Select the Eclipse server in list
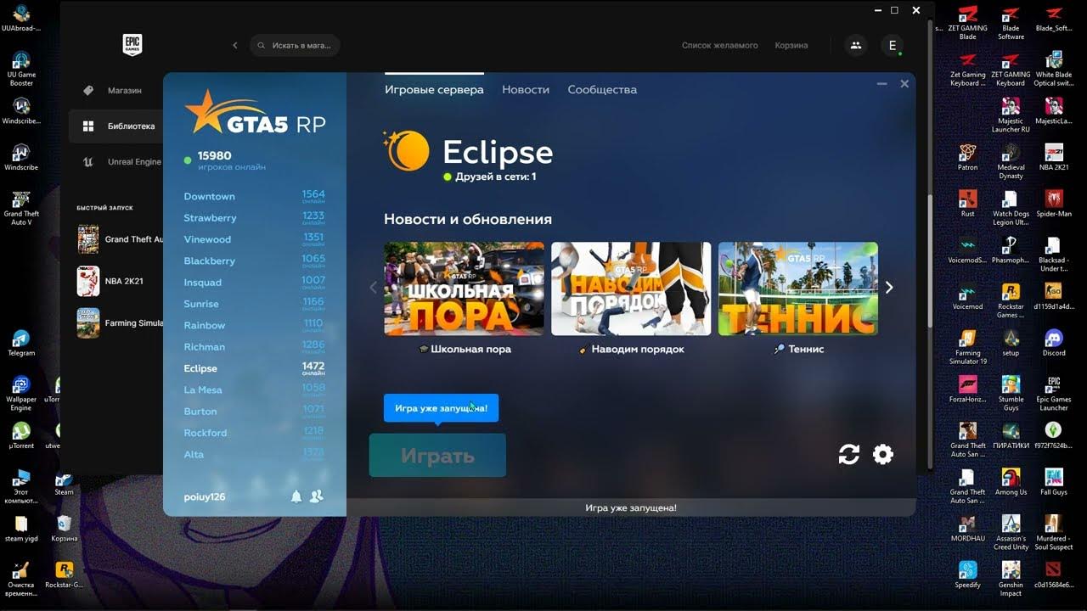The height and width of the screenshot is (611, 1087). point(254,368)
